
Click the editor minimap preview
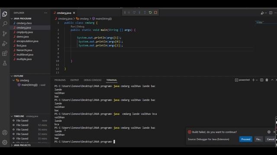(260, 22)
